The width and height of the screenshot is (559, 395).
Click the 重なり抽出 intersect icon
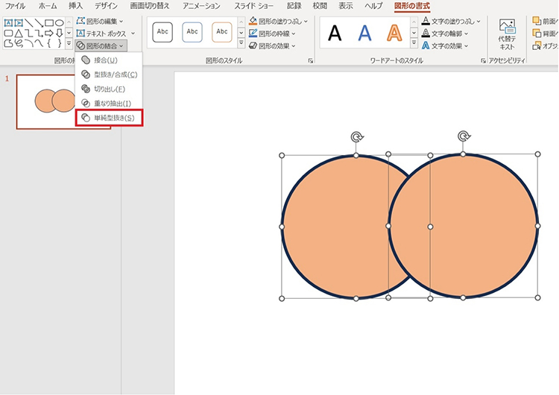[x=86, y=104]
